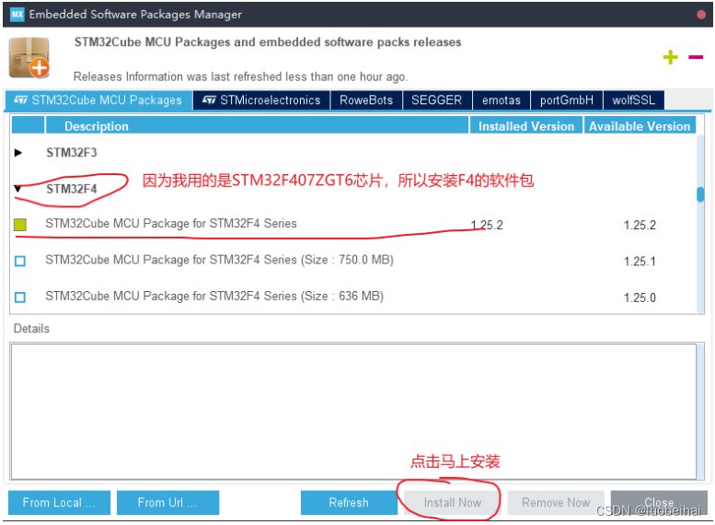Click the green plus expand-all icon
Screen dimensions: 715x525
[x=670, y=57]
